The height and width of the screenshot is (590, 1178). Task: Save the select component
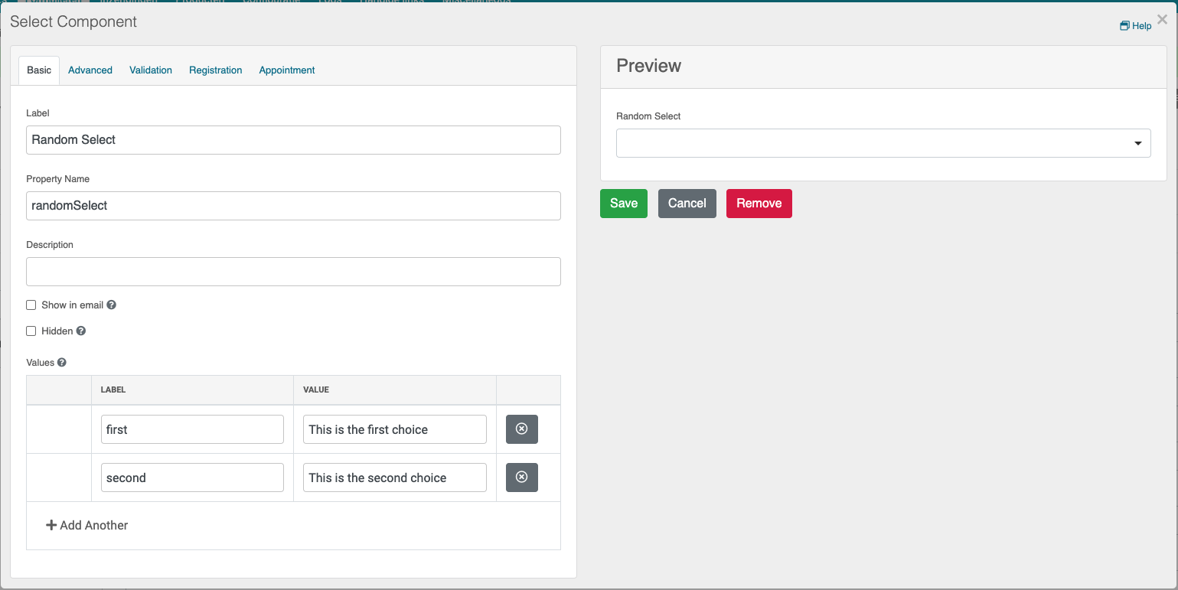point(624,204)
